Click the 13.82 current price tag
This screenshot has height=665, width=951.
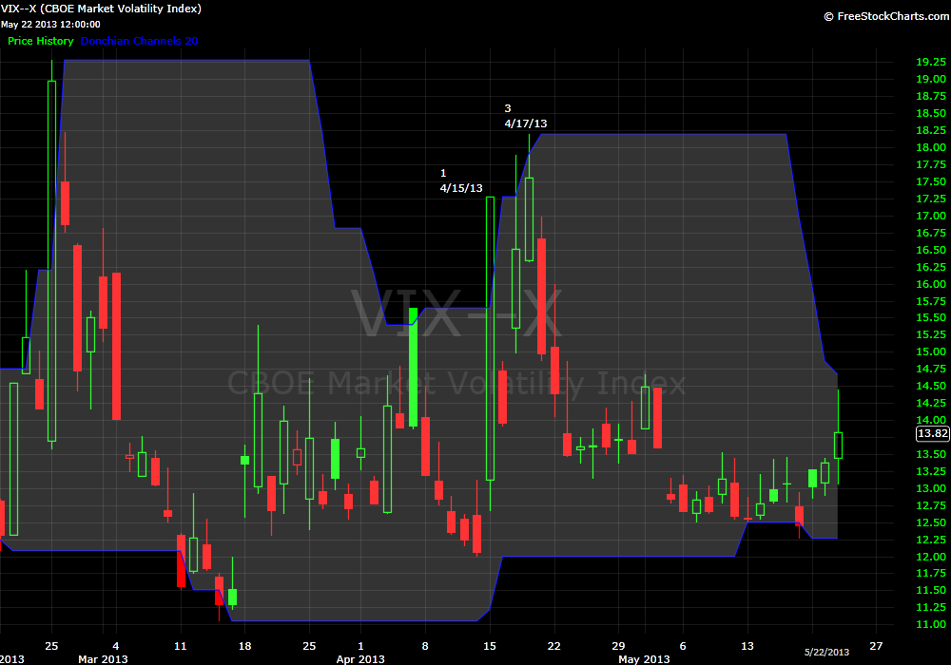[932, 433]
